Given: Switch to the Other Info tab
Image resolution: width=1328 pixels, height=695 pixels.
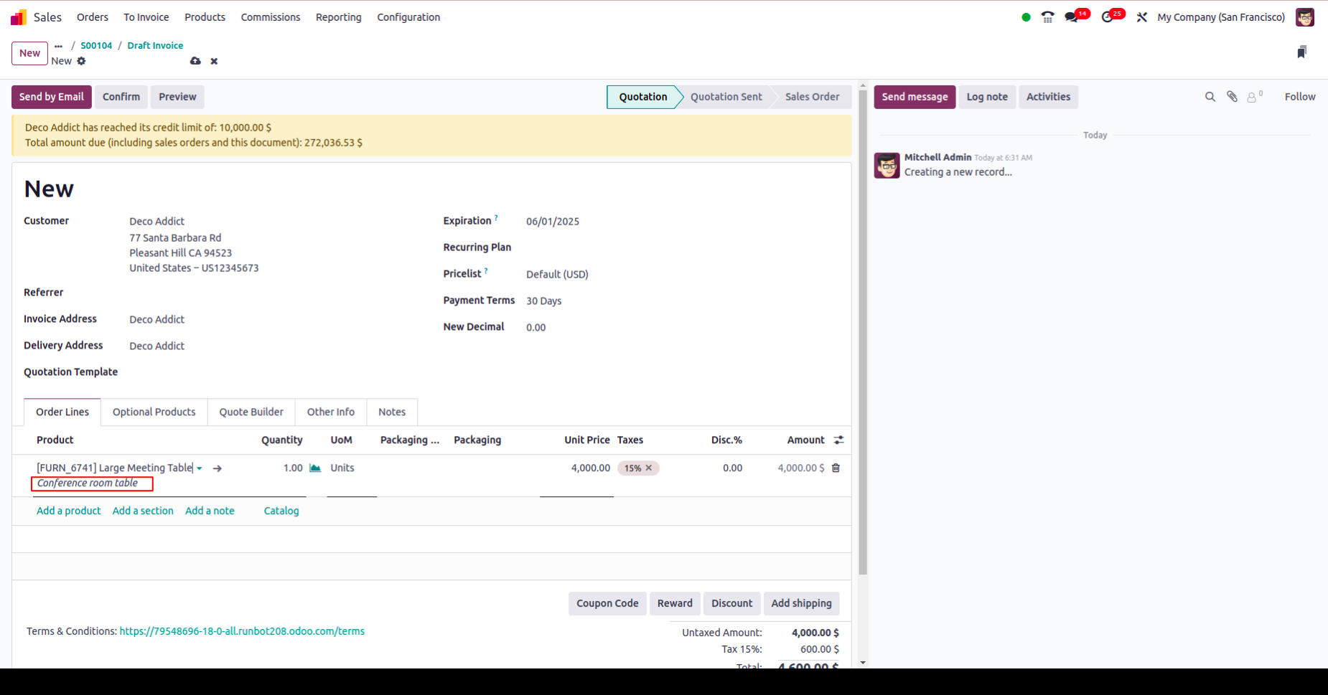Looking at the screenshot, I should (x=331, y=412).
